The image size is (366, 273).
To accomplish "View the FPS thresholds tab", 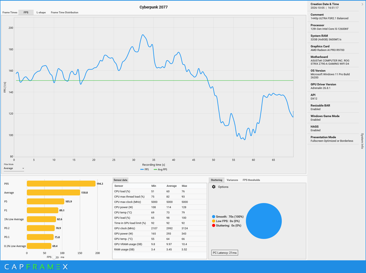I will [x=251, y=180].
